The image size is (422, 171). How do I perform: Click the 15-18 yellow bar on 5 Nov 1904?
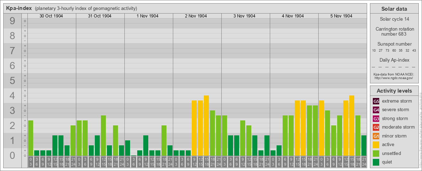351,125
